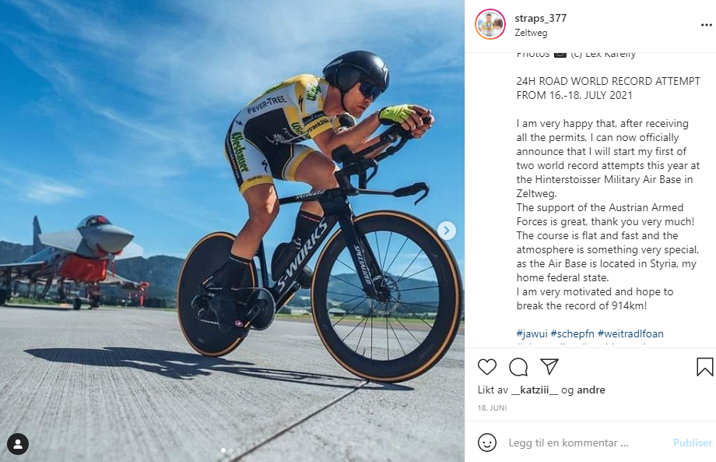
Task: Open the straps_377 profile avatar
Action: tap(490, 24)
